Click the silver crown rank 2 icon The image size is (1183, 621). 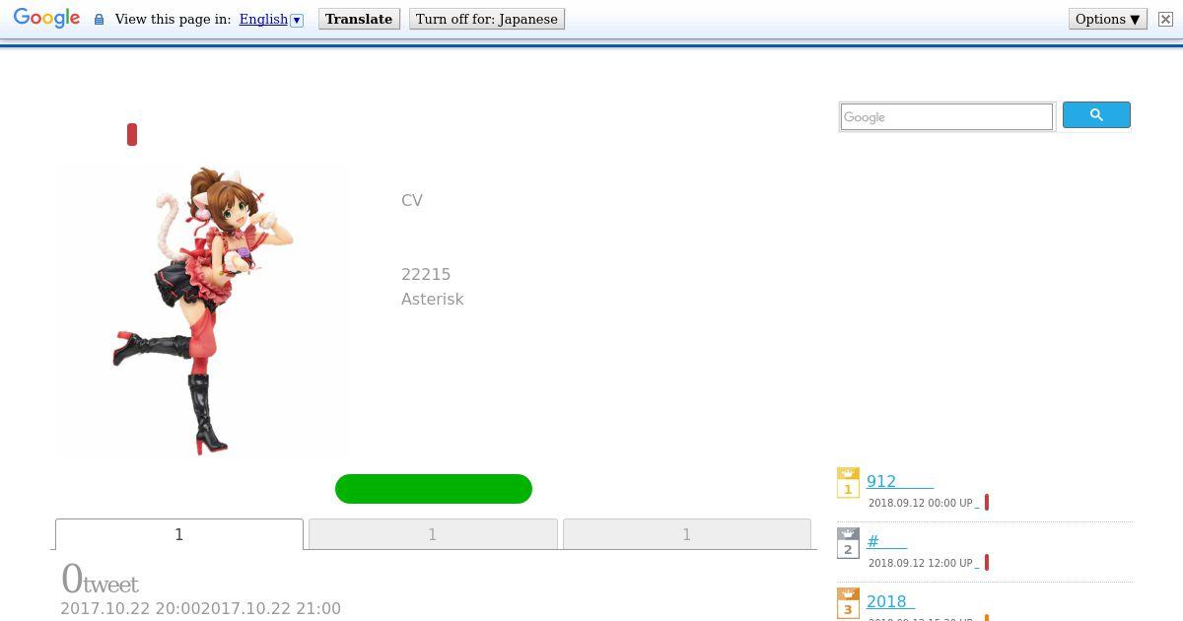click(x=848, y=543)
